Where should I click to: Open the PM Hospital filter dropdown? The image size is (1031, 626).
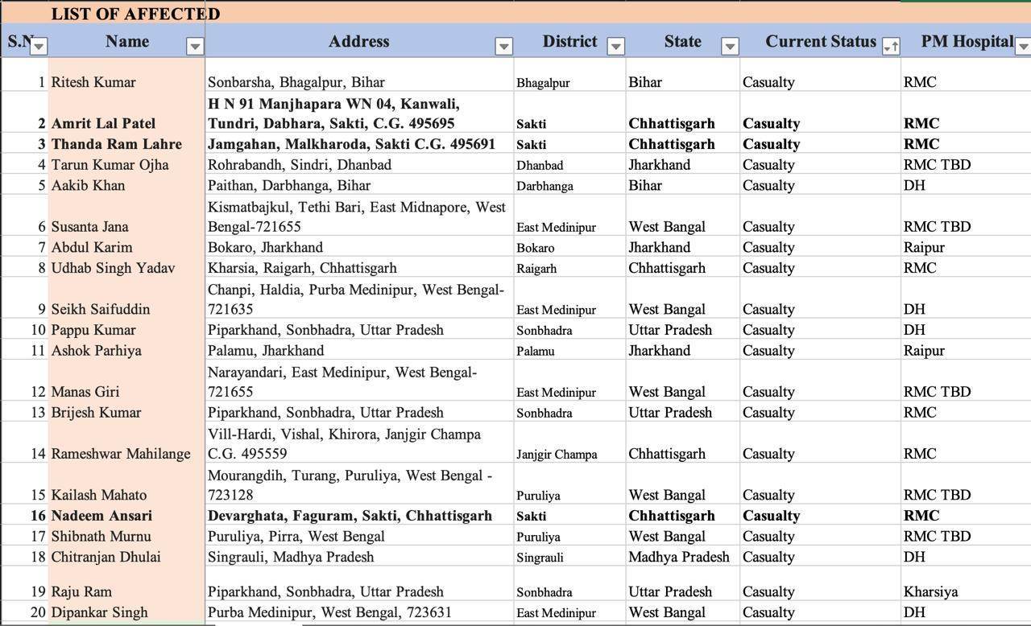1023,47
